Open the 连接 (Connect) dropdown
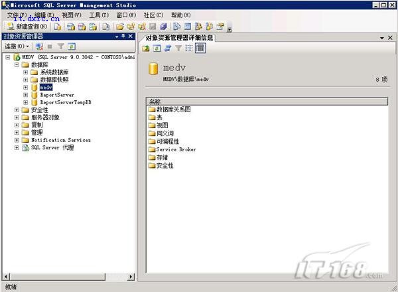The width and height of the screenshot is (398, 292). pos(17,47)
